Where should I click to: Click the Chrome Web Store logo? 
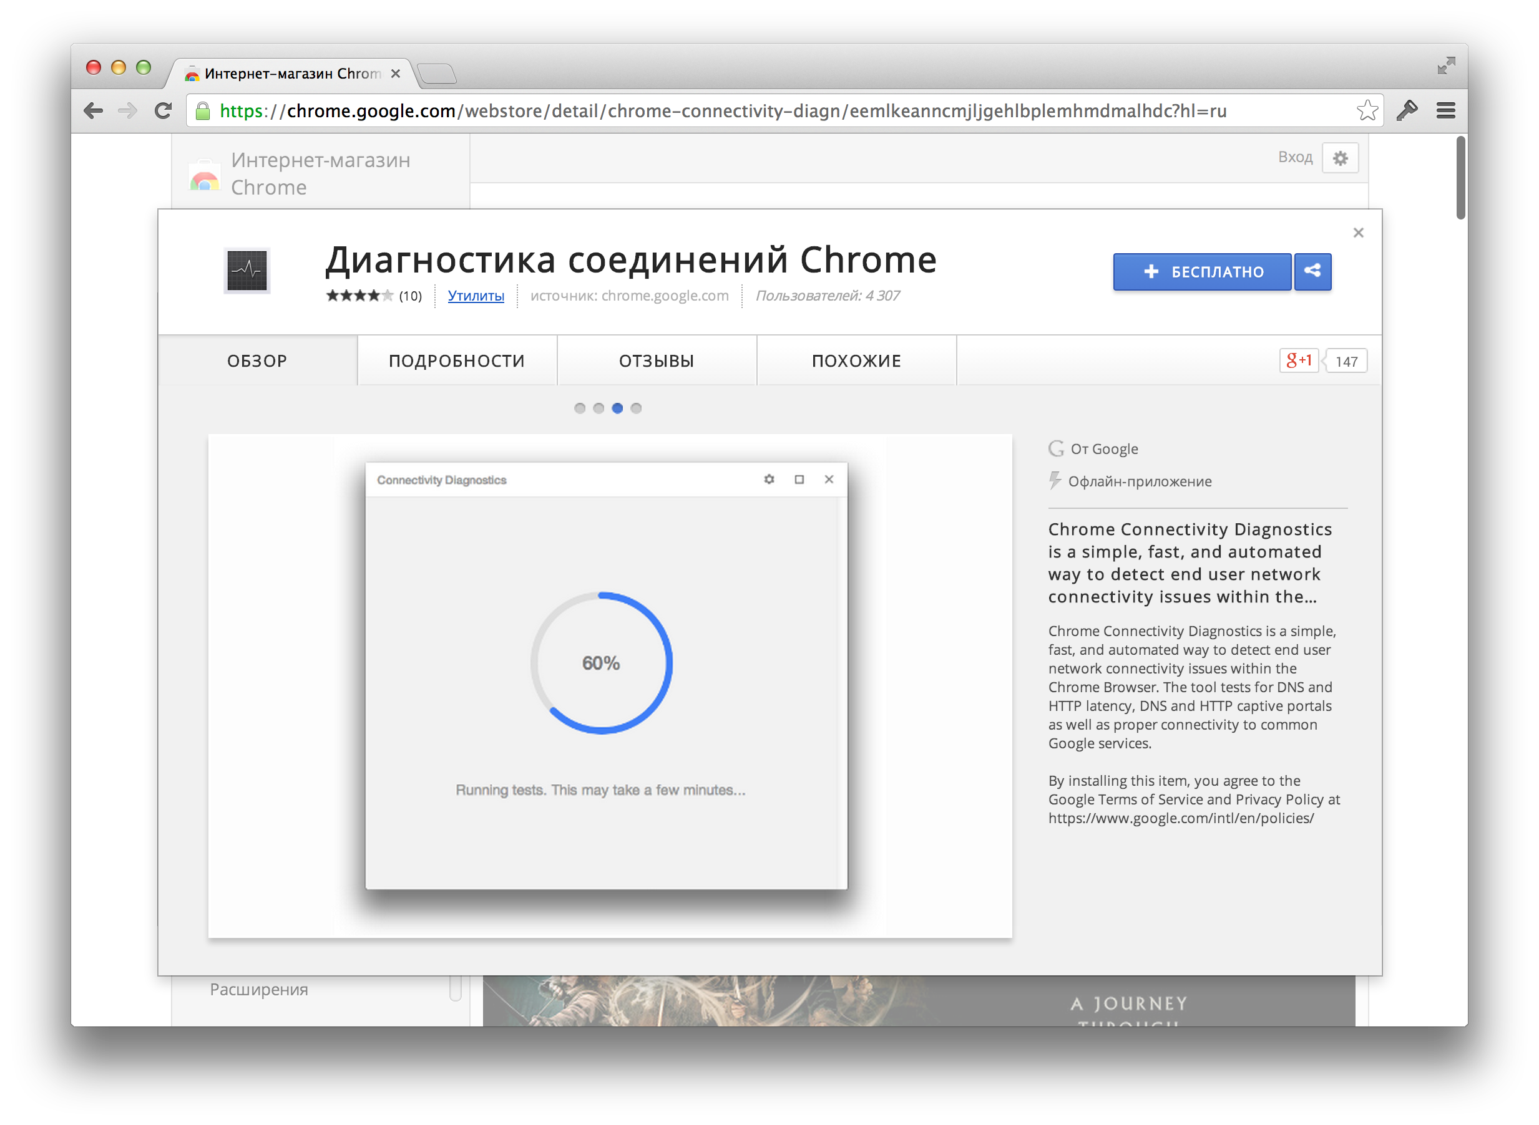tap(205, 177)
